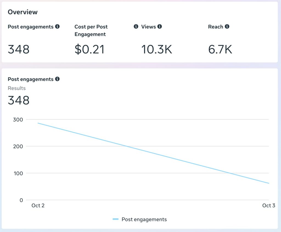
Task: Click the $0.21 cost value
Action: point(89,49)
